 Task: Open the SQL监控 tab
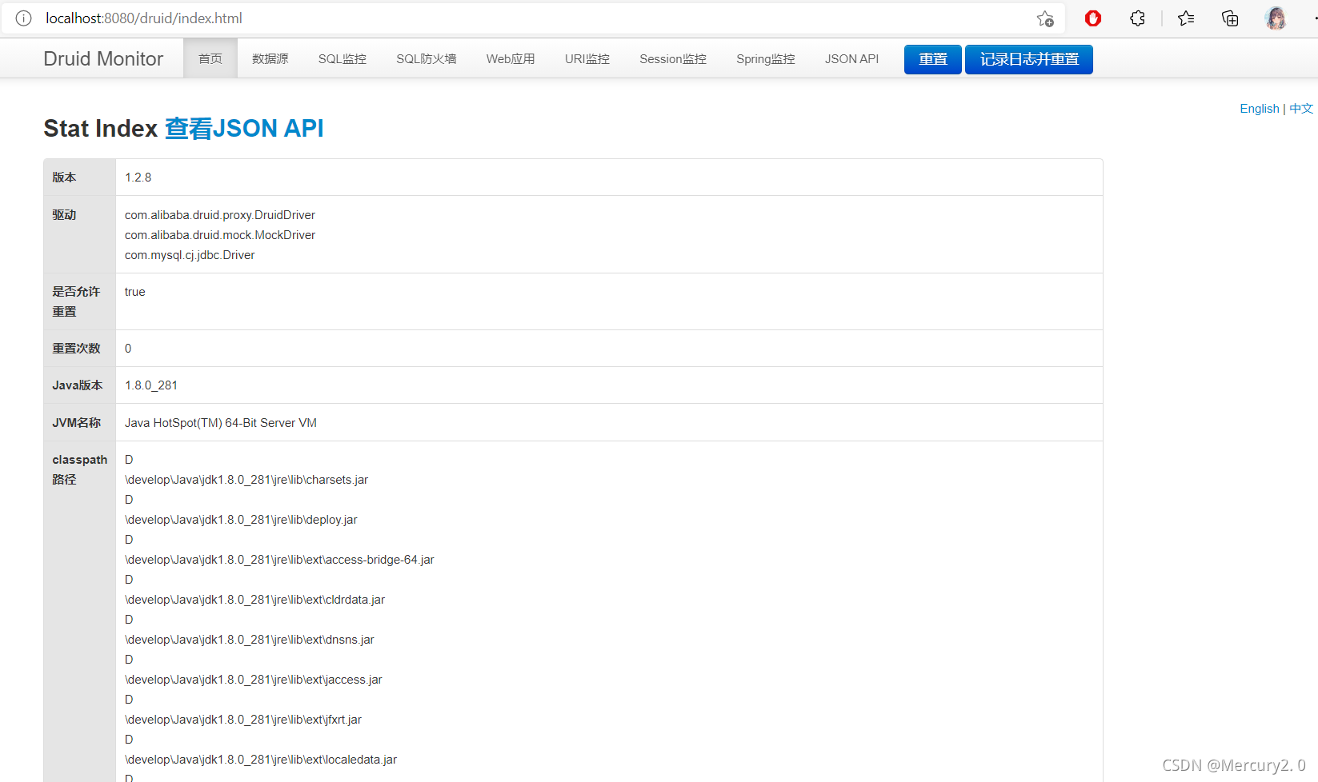pyautogui.click(x=343, y=58)
